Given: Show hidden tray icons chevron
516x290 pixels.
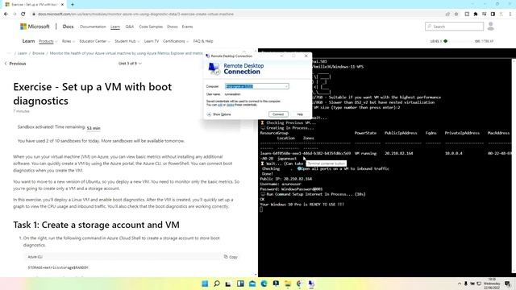Looking at the screenshot, I should (460, 284).
